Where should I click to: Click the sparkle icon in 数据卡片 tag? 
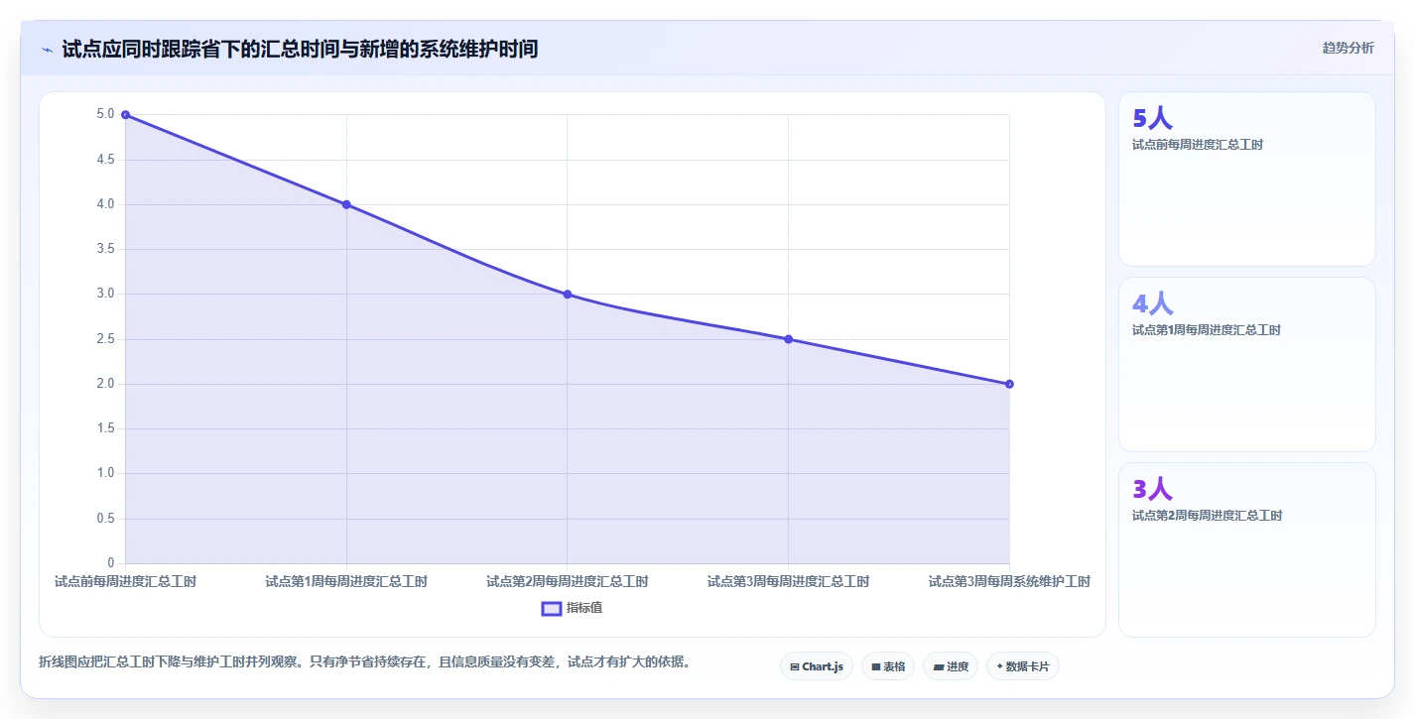click(999, 667)
